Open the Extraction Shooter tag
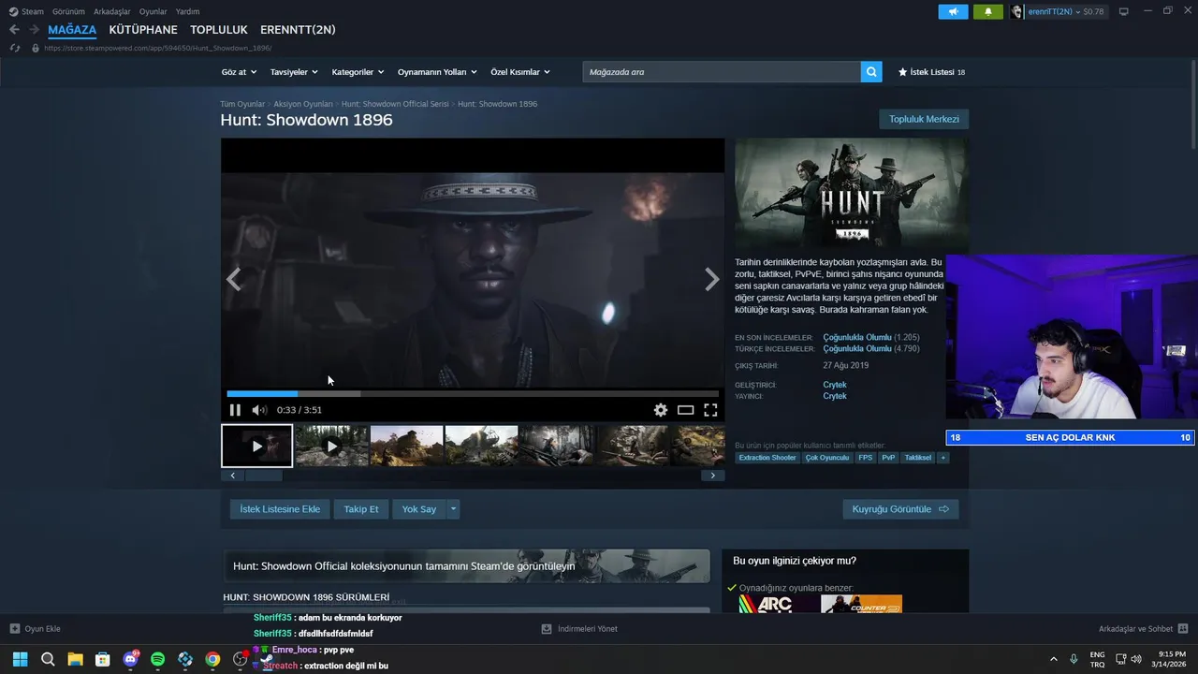 767,458
